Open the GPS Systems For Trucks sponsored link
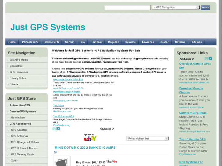The width and height of the screenshot is (222, 166). [191, 163]
